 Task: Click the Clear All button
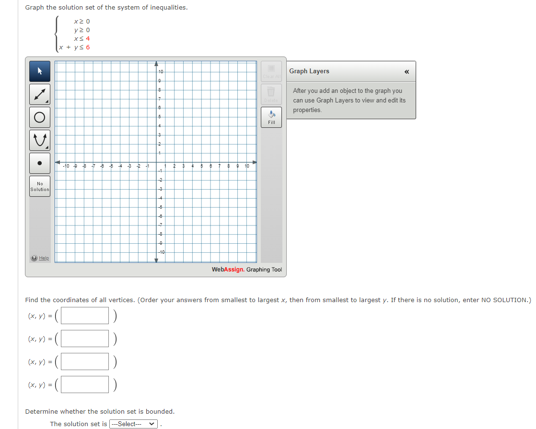271,71
